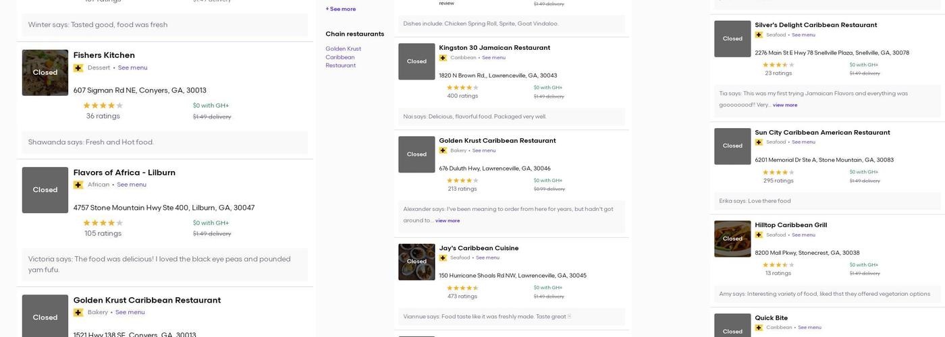
Task: Click GH+ badge icon for Quick Bite
Action: (x=759, y=328)
